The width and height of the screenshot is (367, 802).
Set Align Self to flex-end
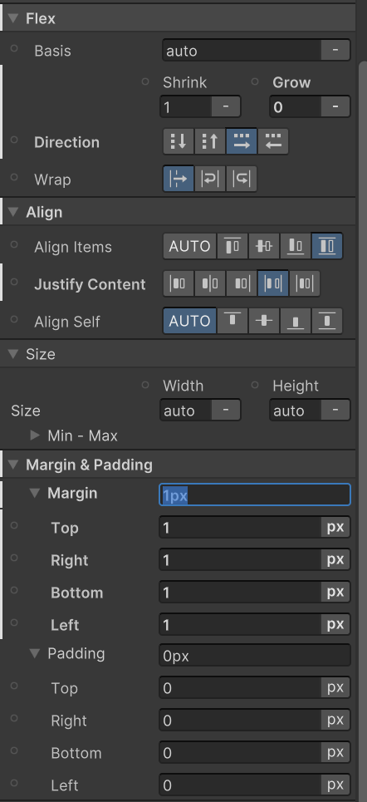point(296,321)
